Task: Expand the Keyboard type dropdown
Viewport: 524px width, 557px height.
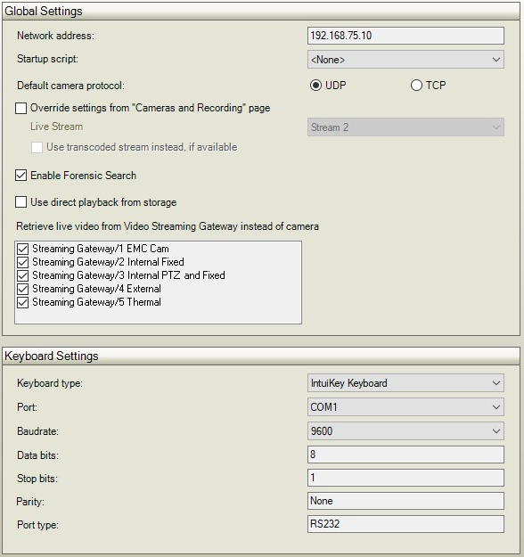Action: pos(405,383)
